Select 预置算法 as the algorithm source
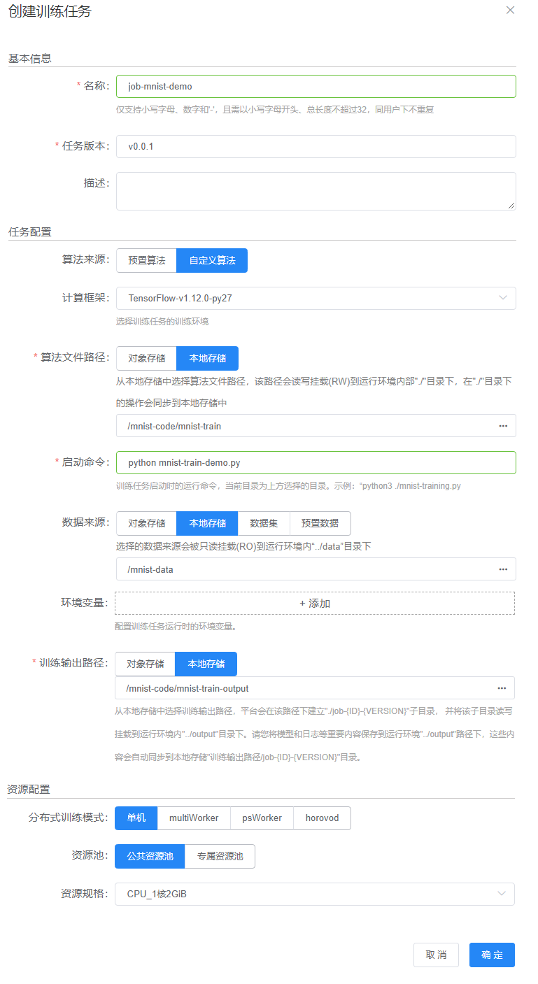 146,260
